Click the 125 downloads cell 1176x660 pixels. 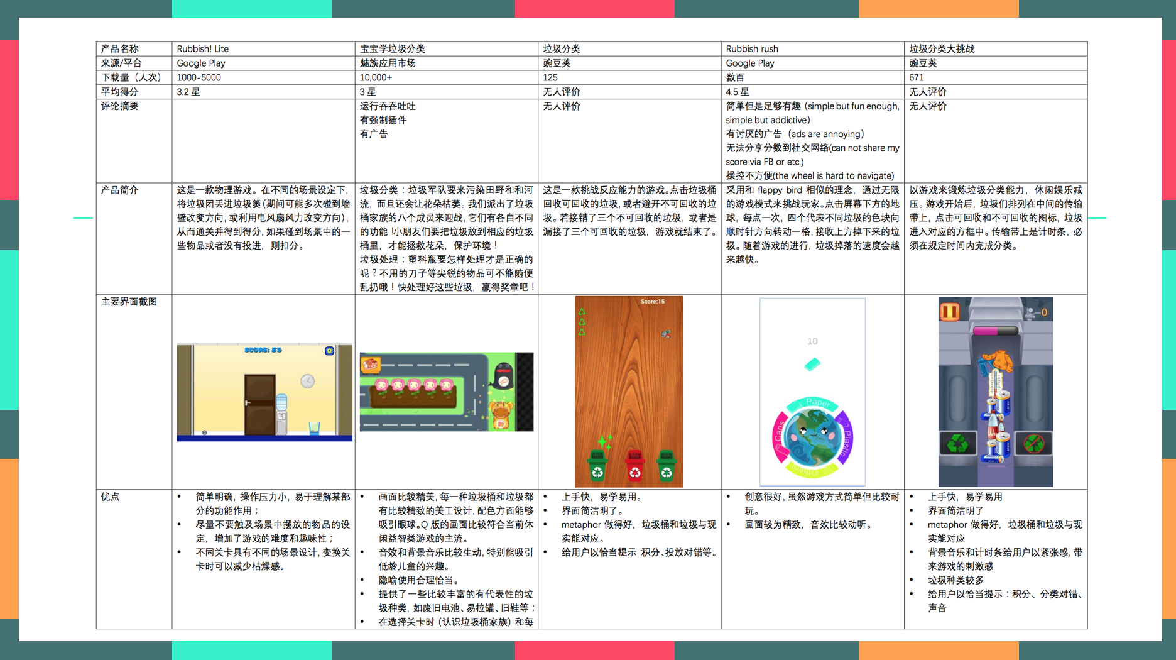(x=629, y=77)
